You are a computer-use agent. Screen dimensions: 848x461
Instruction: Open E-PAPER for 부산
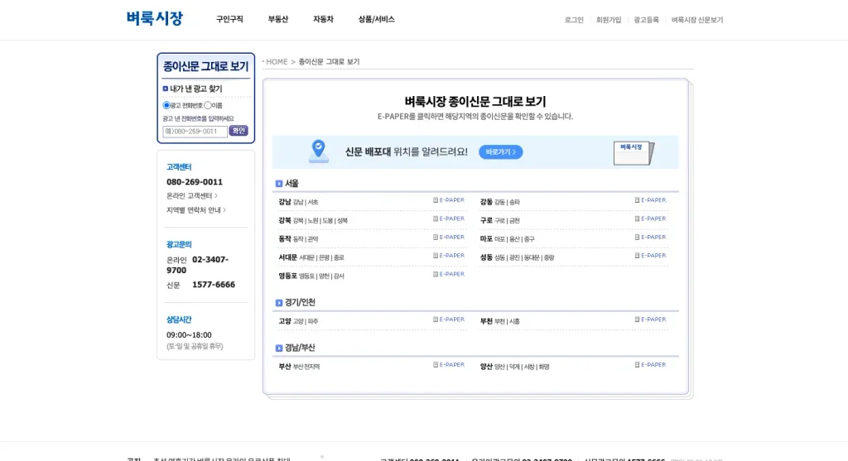click(449, 365)
